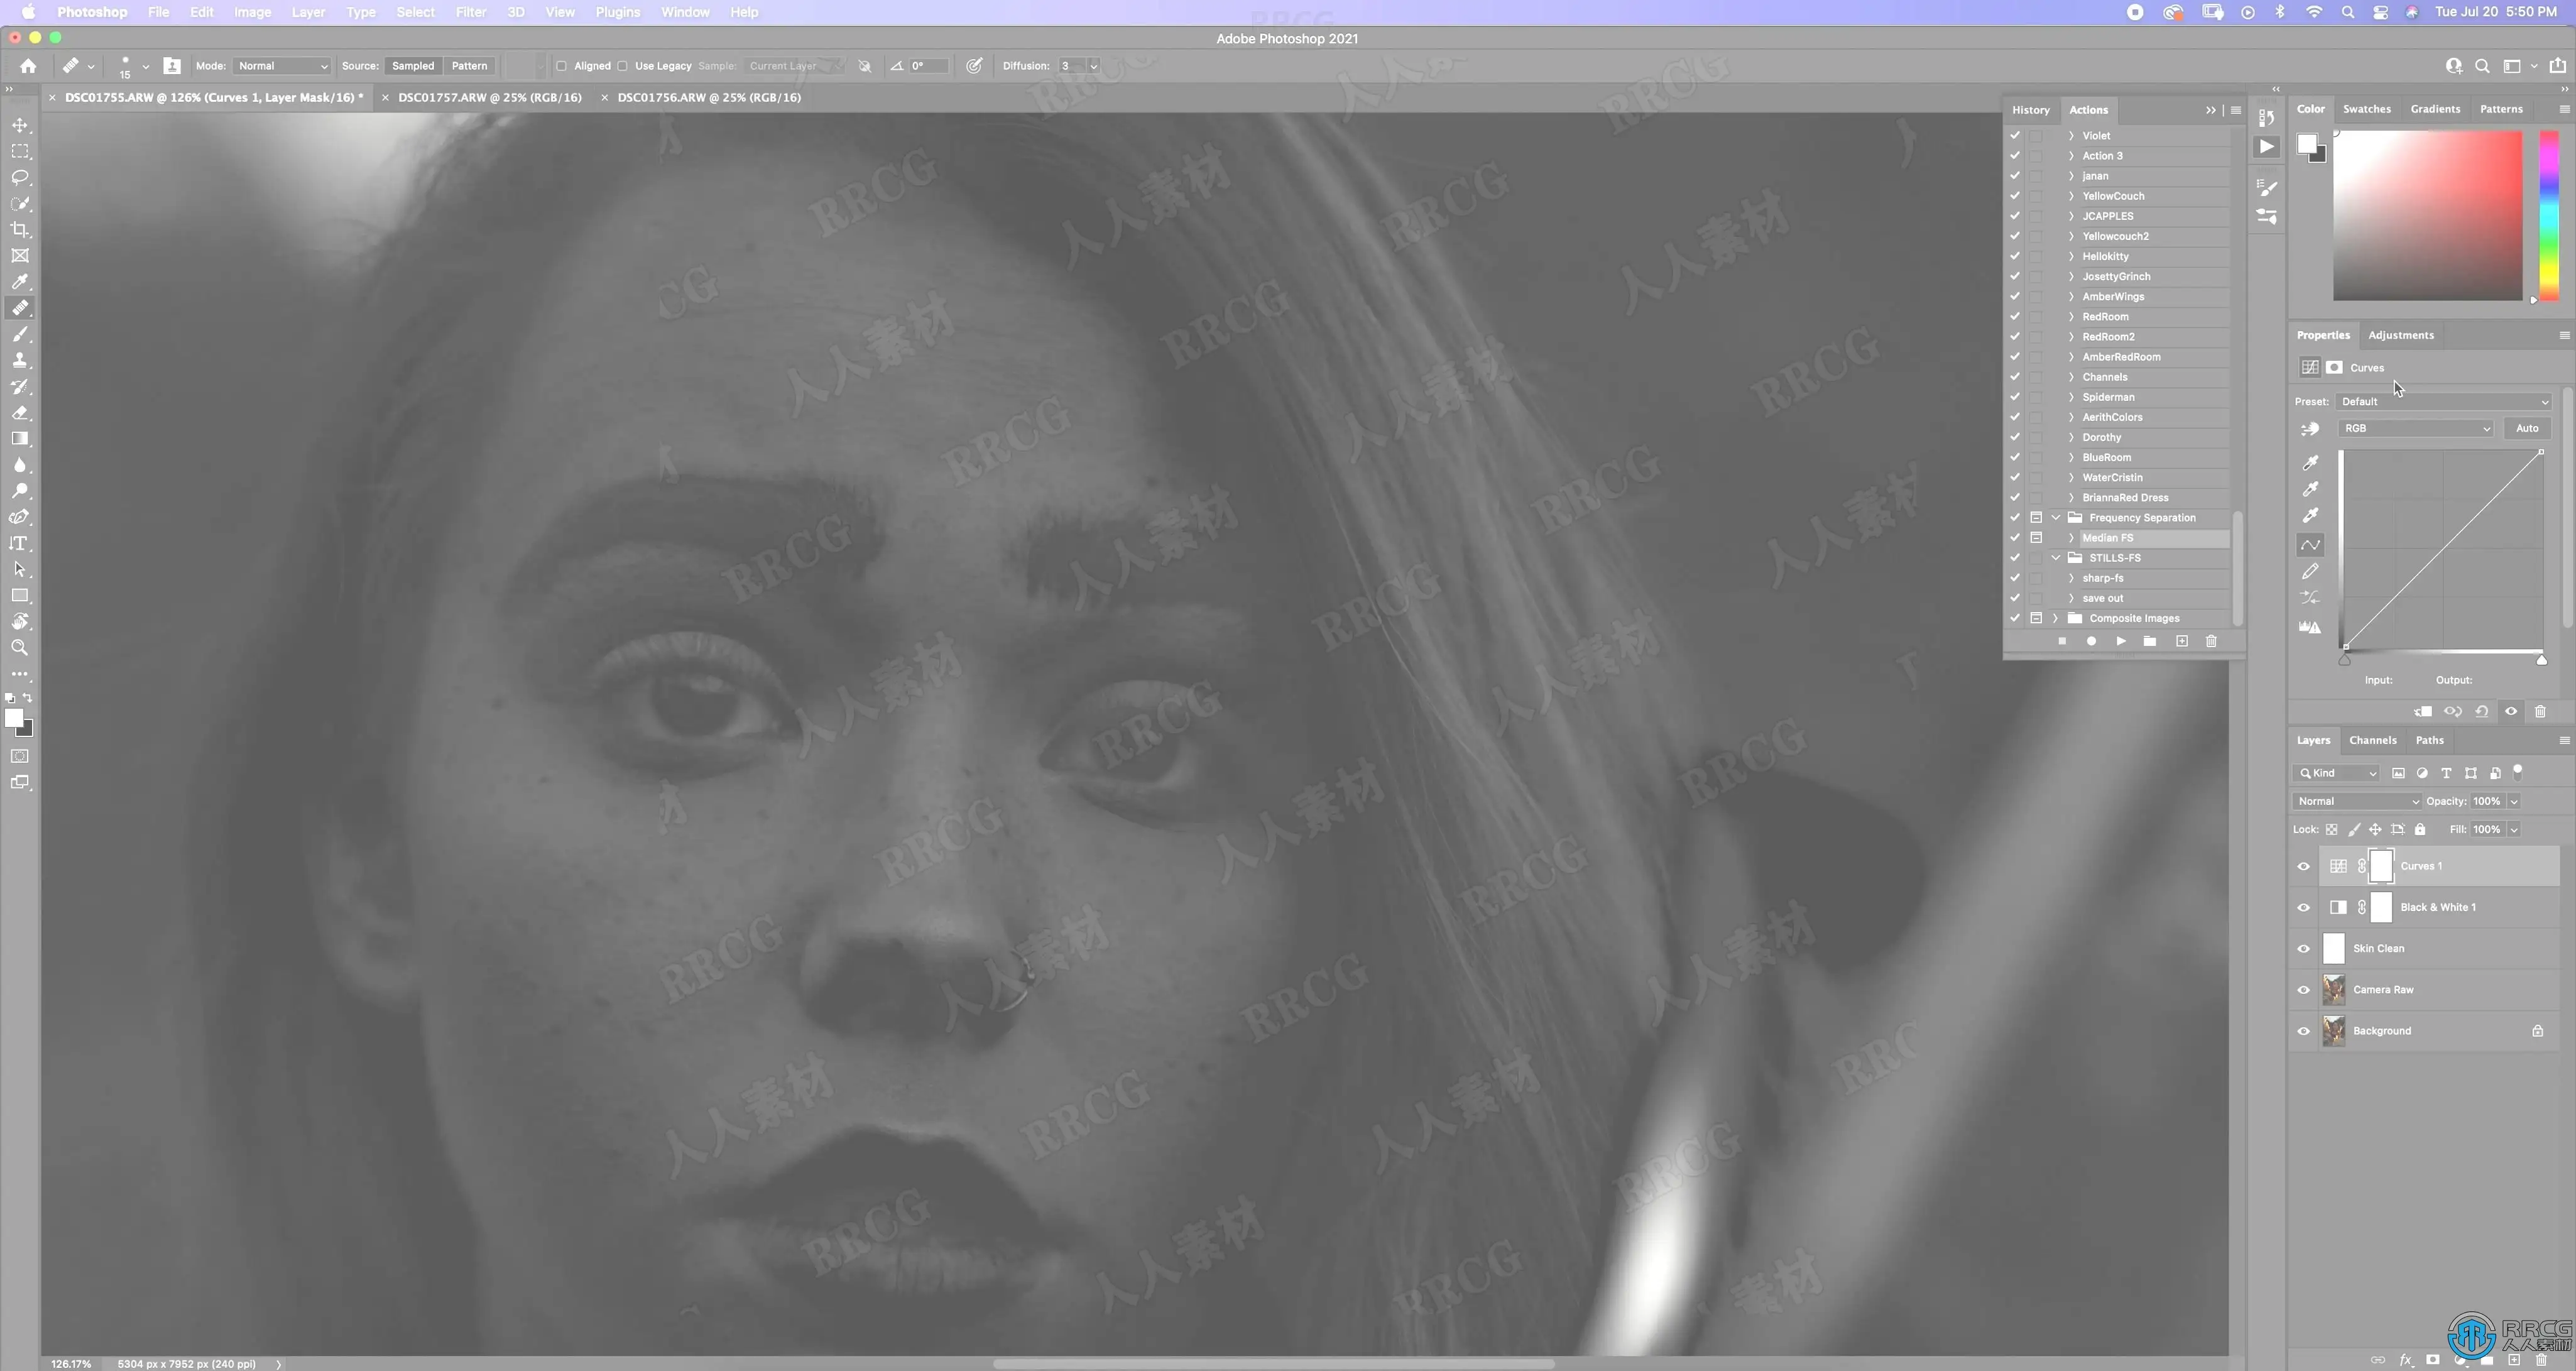2576x1371 pixels.
Task: Select the Horizontal Type tool
Action: click(20, 543)
